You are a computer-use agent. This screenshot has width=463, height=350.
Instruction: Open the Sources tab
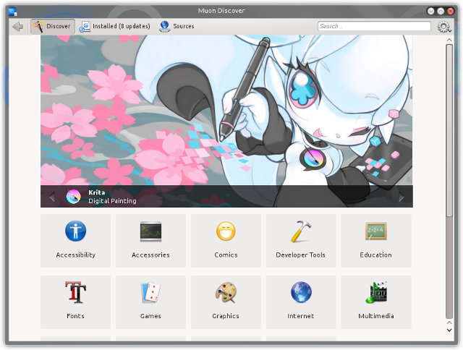click(177, 26)
